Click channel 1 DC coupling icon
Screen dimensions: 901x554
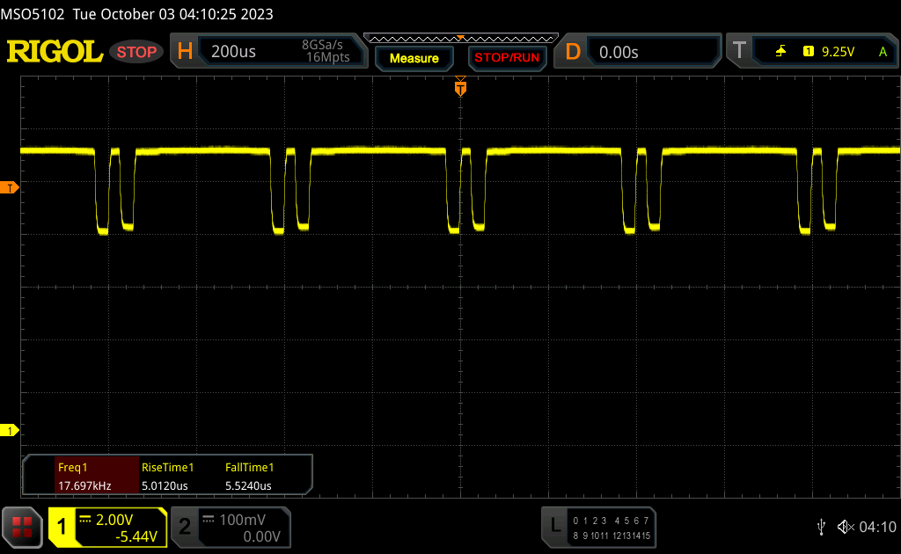click(x=85, y=520)
